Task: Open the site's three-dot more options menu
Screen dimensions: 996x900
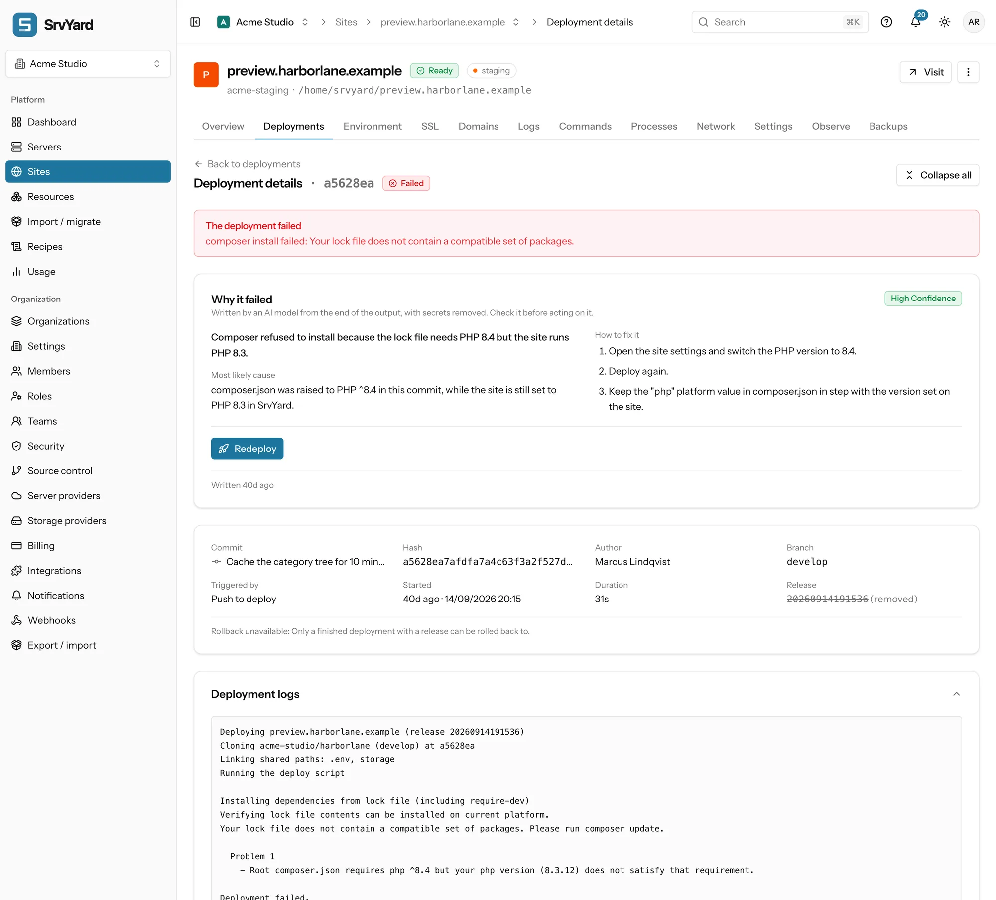Action: (968, 72)
